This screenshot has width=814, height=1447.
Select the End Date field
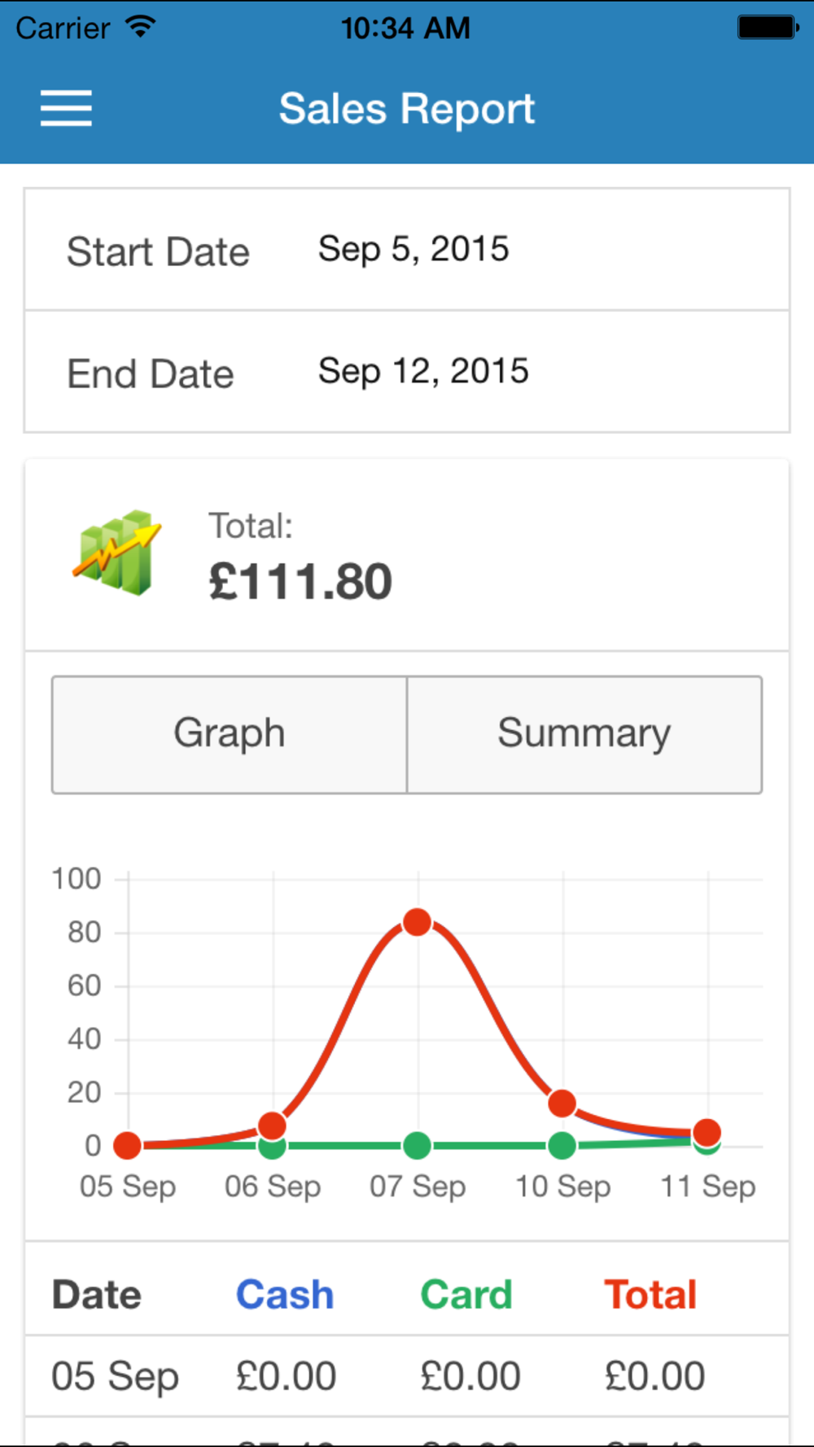tap(407, 372)
